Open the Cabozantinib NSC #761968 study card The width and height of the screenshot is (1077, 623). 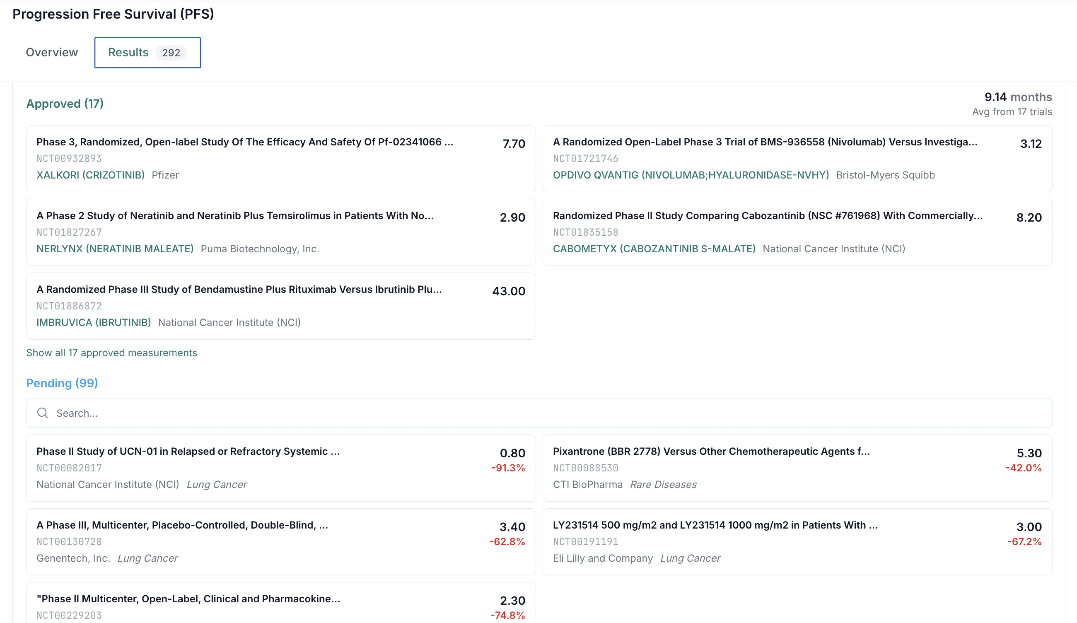click(x=797, y=232)
